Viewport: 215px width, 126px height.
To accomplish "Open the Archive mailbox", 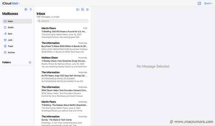I will 17,53.
